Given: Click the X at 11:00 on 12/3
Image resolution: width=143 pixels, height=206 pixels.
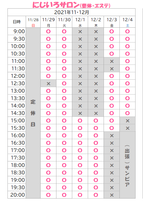Looking at the screenshot, I should [x=112, y=61].
